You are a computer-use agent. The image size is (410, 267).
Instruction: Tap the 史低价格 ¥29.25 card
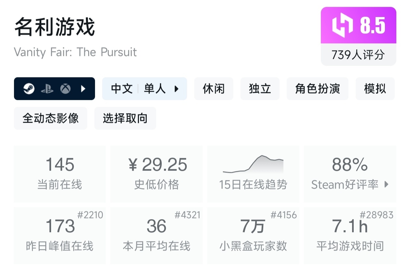tap(157, 174)
